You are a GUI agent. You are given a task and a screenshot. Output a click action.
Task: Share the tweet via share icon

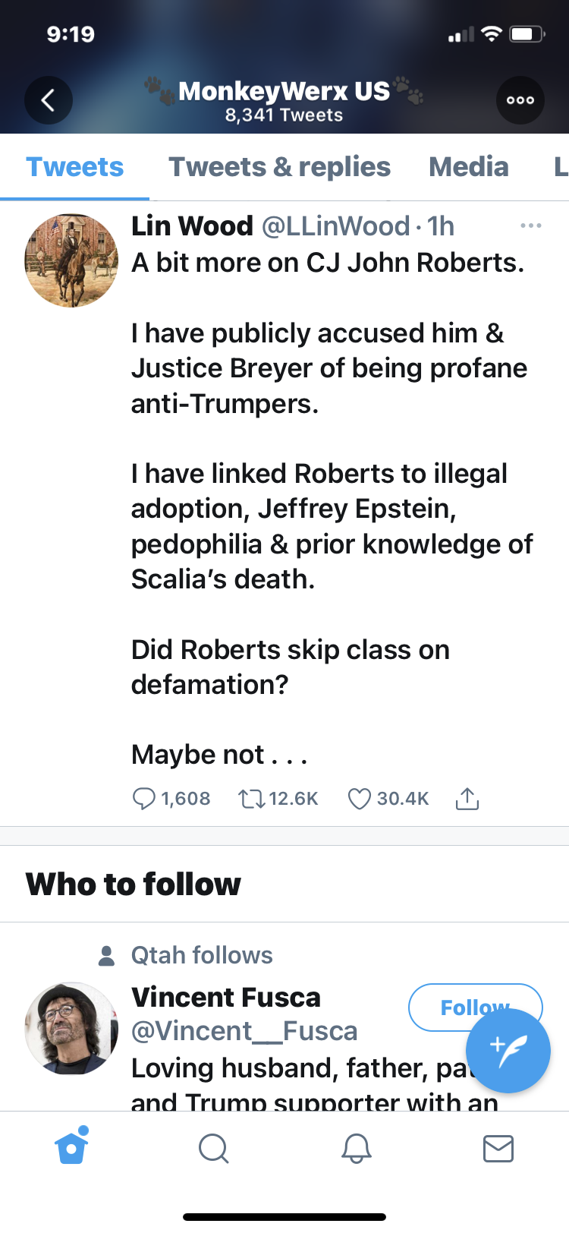(467, 799)
